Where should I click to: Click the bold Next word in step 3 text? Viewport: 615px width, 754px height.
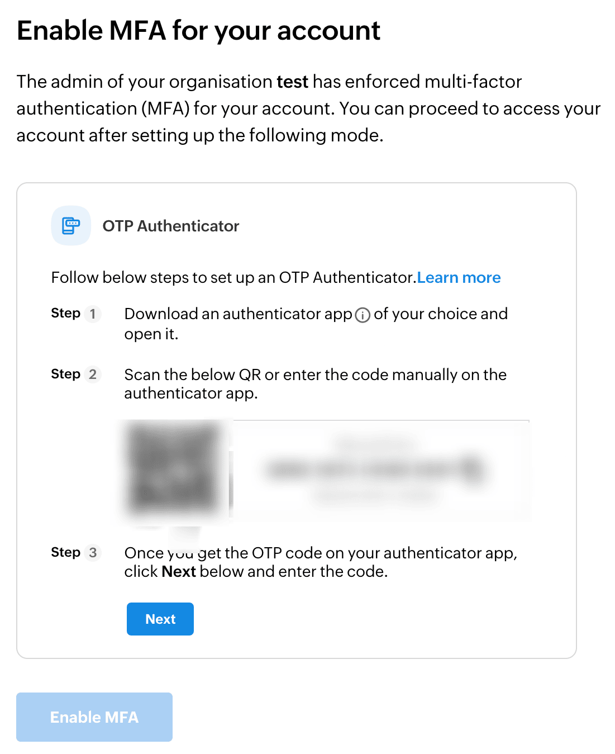178,572
